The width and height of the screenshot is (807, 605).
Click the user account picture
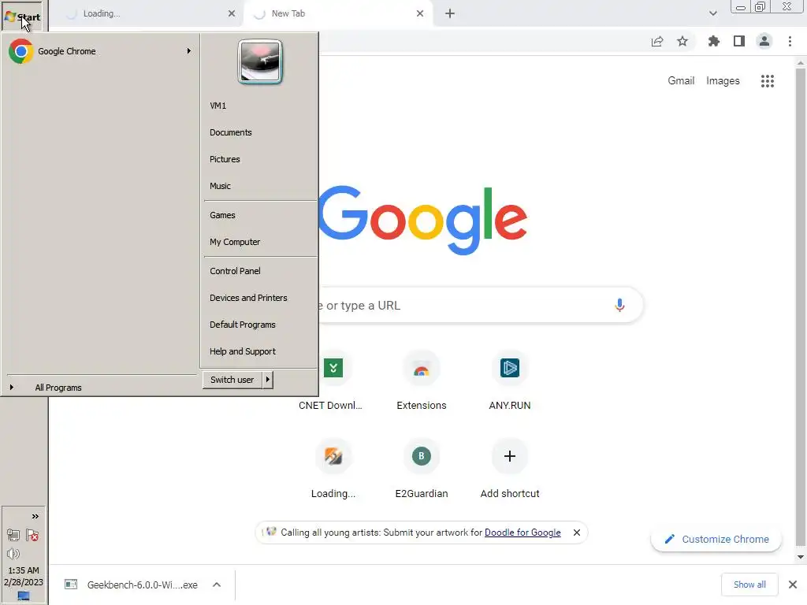tap(260, 61)
